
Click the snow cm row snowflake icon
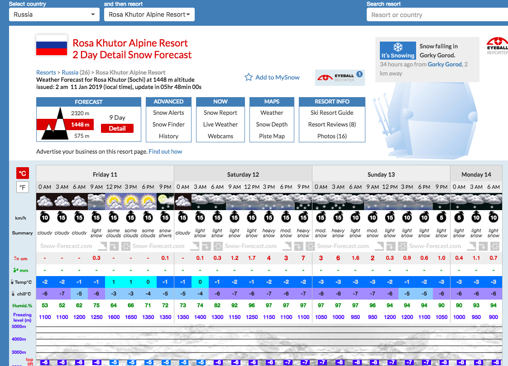coord(16,258)
